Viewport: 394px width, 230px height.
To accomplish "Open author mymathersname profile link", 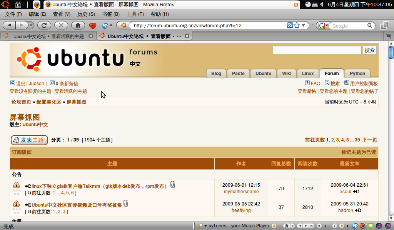I will click(241, 192).
